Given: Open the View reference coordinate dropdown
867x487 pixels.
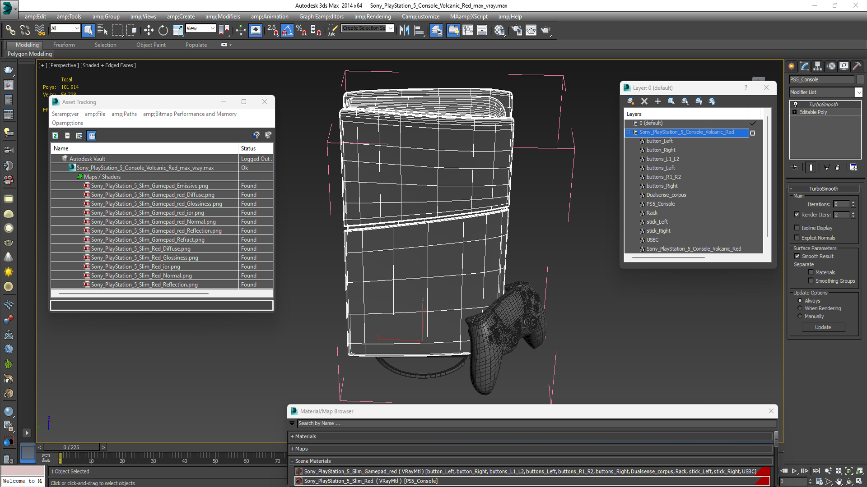Looking at the screenshot, I should (x=200, y=28).
